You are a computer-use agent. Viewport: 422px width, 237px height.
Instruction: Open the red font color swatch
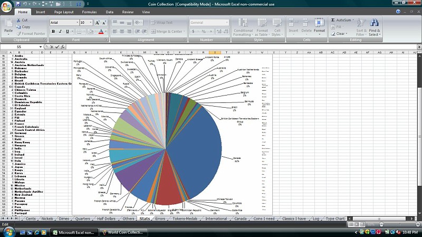[x=100, y=32]
